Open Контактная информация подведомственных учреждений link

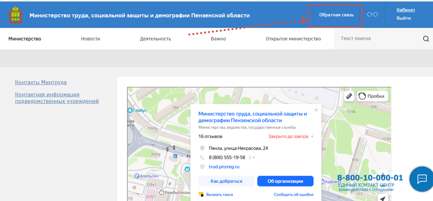(57, 98)
